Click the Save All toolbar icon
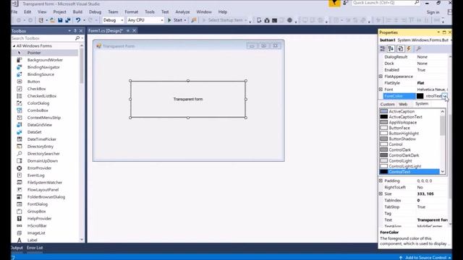The image size is (463, 260). [x=68, y=20]
